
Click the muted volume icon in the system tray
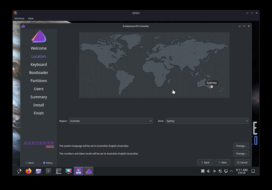(208, 171)
